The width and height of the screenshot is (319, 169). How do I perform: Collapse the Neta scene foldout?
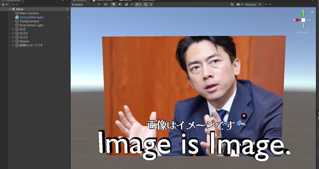(10, 9)
